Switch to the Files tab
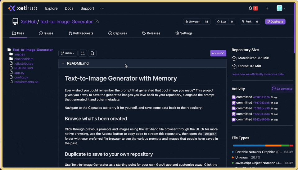Screen dimensions: 298x170 point(18,33)
